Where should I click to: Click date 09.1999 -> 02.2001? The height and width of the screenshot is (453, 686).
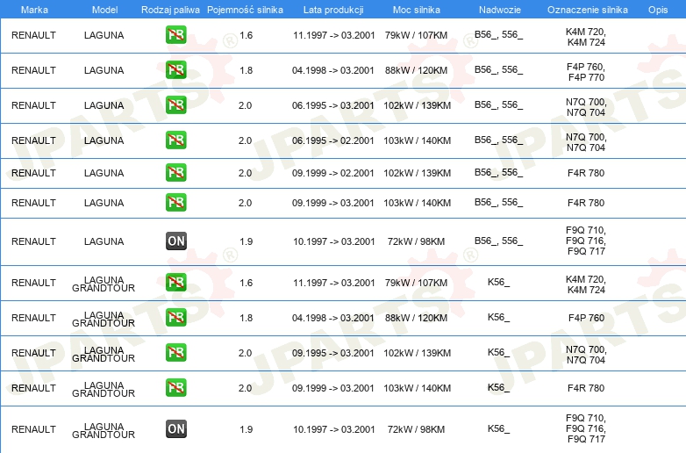coord(333,173)
